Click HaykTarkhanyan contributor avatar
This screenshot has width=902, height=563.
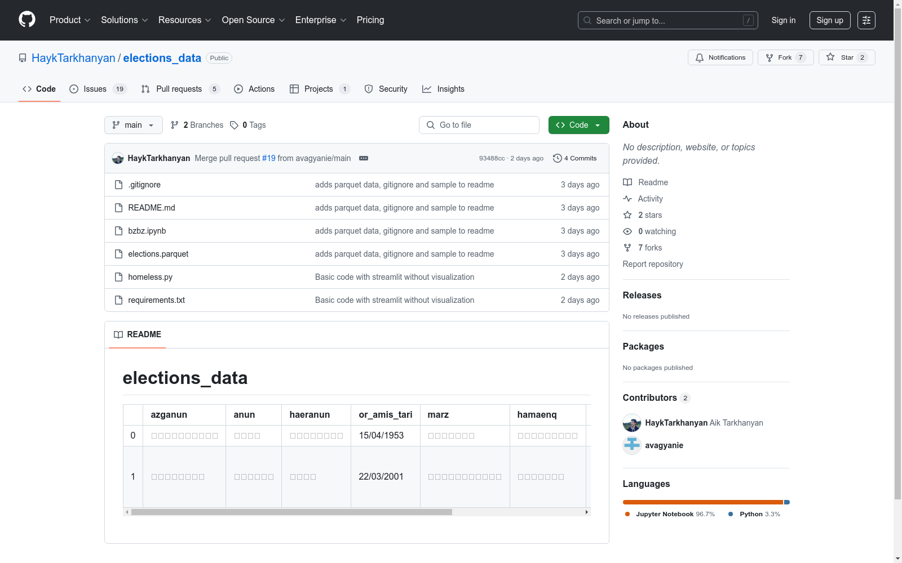[632, 423]
